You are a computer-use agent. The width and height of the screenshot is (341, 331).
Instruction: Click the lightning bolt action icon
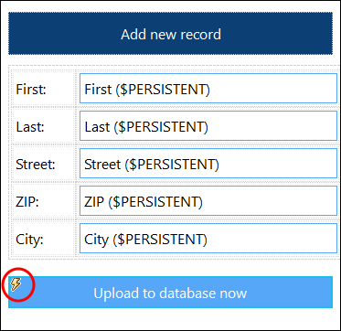pos(16,284)
